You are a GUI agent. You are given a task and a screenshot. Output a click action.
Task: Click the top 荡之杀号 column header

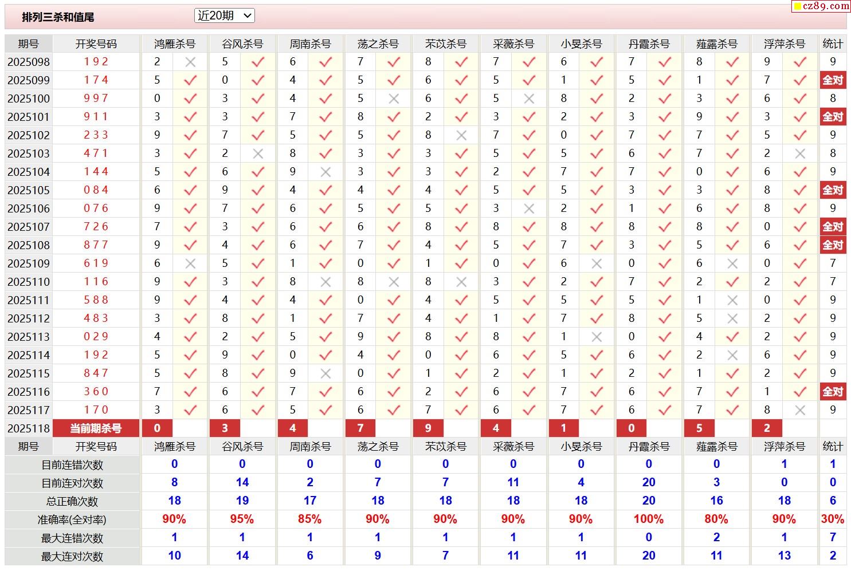(378, 44)
